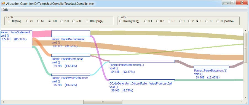Click the CCodeGenerator::DiscardReturnValueFromLastCall node box
The height and width of the screenshot is (105, 249).
coord(142,80)
